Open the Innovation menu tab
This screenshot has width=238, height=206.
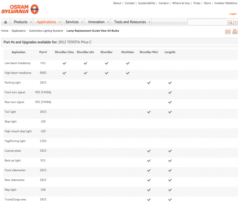pyautogui.click(x=96, y=22)
